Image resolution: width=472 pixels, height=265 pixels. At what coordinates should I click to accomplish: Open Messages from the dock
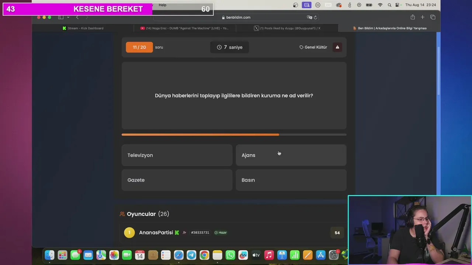[x=75, y=255]
